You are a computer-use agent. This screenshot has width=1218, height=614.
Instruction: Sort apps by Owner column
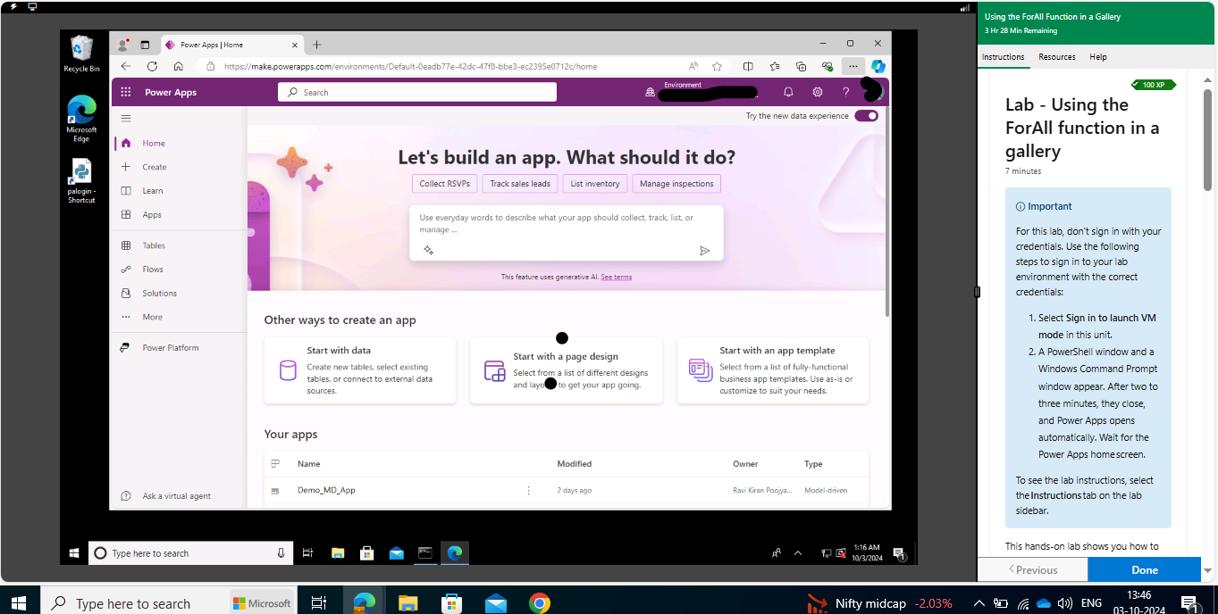click(745, 464)
